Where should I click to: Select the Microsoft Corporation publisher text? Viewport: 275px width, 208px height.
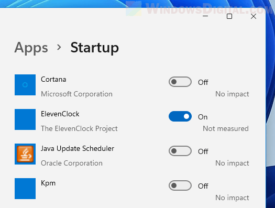click(76, 94)
